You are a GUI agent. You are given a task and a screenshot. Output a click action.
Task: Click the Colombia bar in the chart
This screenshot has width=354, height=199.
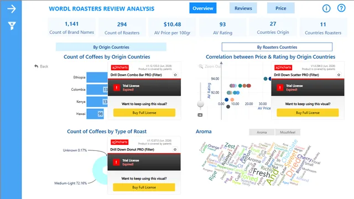(97, 90)
